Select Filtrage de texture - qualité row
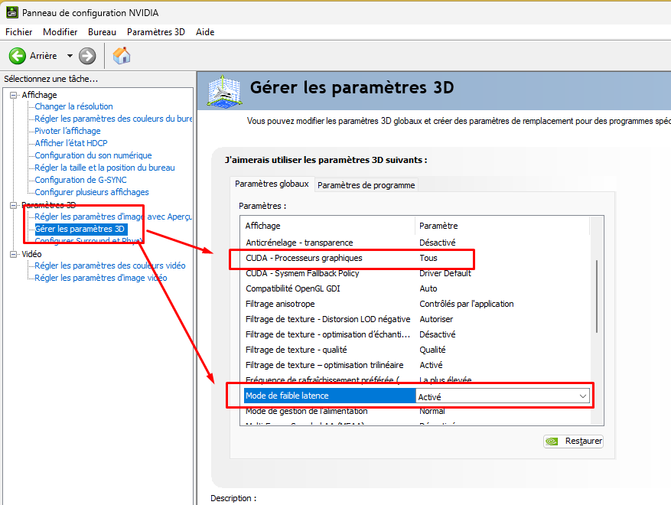Image resolution: width=671 pixels, height=505 pixels. point(416,350)
